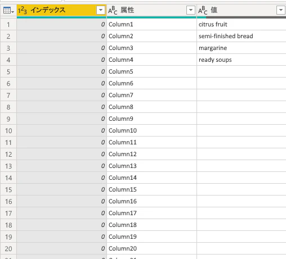Select row number 17 header
This screenshot has width=286, height=259.
click(8, 213)
